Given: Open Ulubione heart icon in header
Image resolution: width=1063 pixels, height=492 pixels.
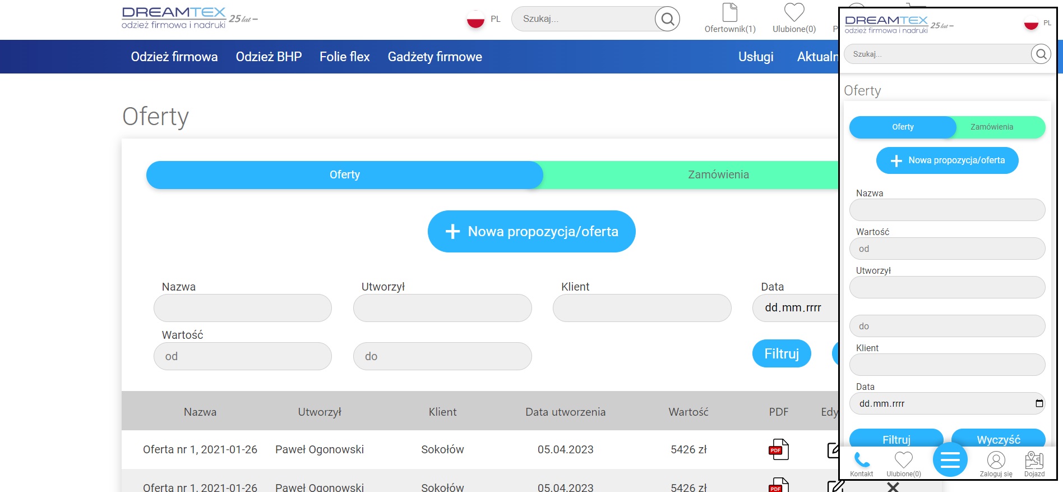Looking at the screenshot, I should click(x=794, y=12).
